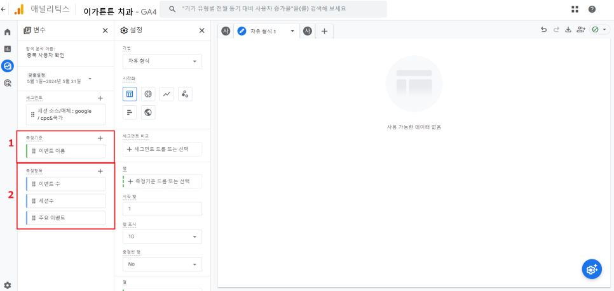The image size is (614, 291).
Task: Expand the date range 맞춤설정 selector
Action: click(59, 79)
